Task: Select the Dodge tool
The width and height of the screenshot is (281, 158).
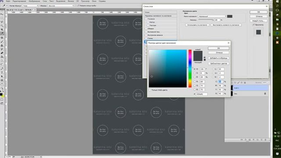Action: point(2,65)
